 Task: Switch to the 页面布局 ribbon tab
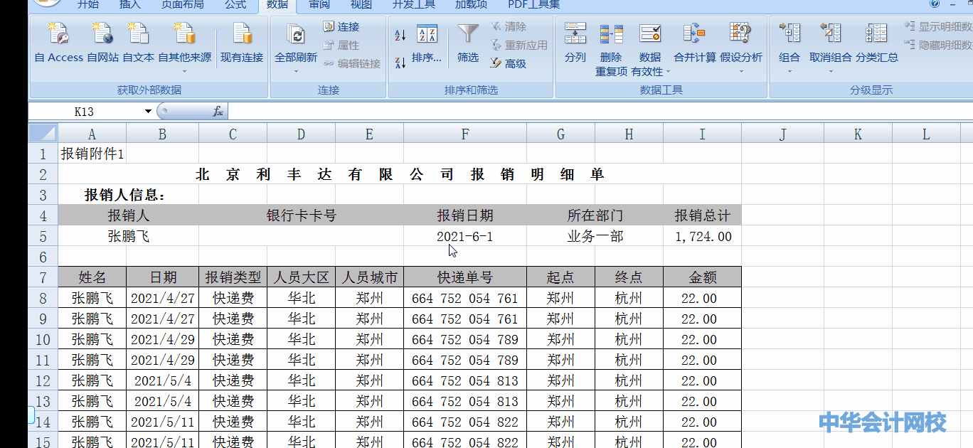[182, 5]
